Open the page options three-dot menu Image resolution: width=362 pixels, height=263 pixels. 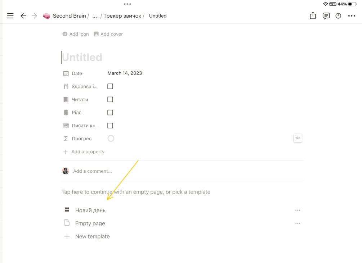coord(352,16)
